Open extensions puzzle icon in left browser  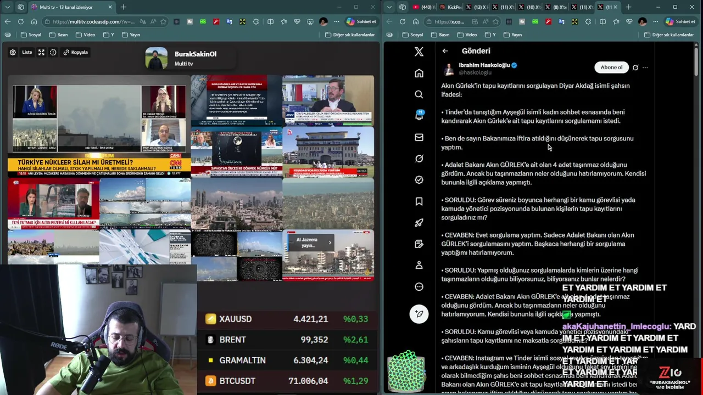tap(256, 21)
